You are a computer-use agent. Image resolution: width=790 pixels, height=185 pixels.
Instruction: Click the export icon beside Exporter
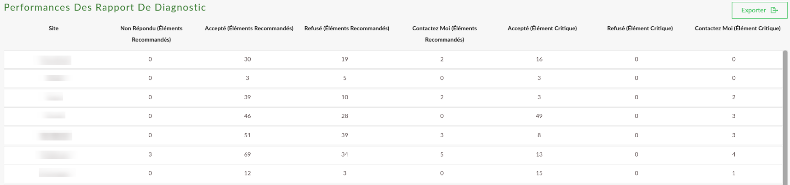tap(774, 10)
